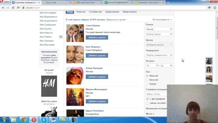Open the Выбор города dropdown
Viewport: 218px width, 123px height.
159,34
